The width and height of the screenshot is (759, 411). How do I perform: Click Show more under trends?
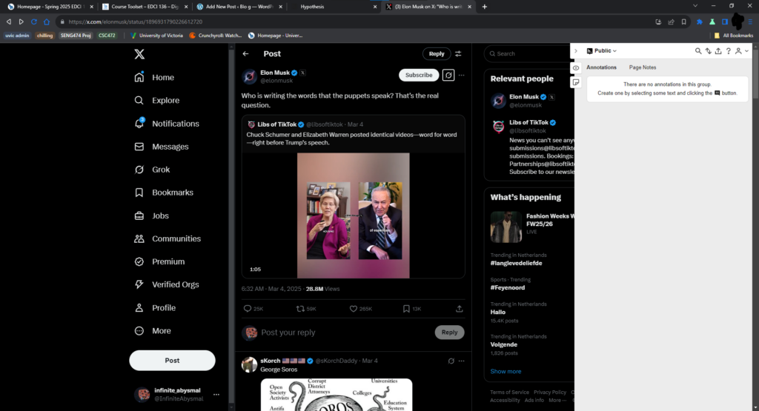tap(506, 371)
